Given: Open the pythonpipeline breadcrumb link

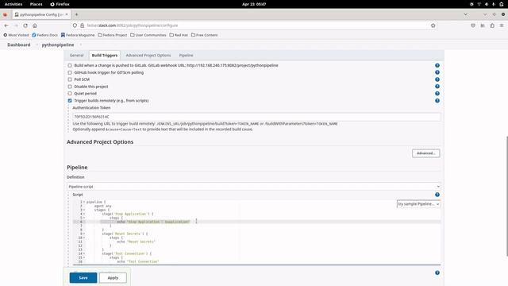Looking at the screenshot, I should (58, 44).
